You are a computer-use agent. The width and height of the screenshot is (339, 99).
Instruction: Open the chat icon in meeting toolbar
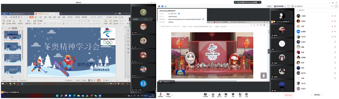[x=226, y=95]
